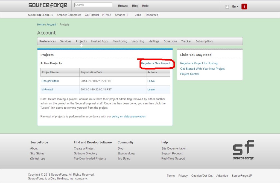Screen dimensions: 280x183
Task: Click the About link in the footer
Action: coord(34,148)
